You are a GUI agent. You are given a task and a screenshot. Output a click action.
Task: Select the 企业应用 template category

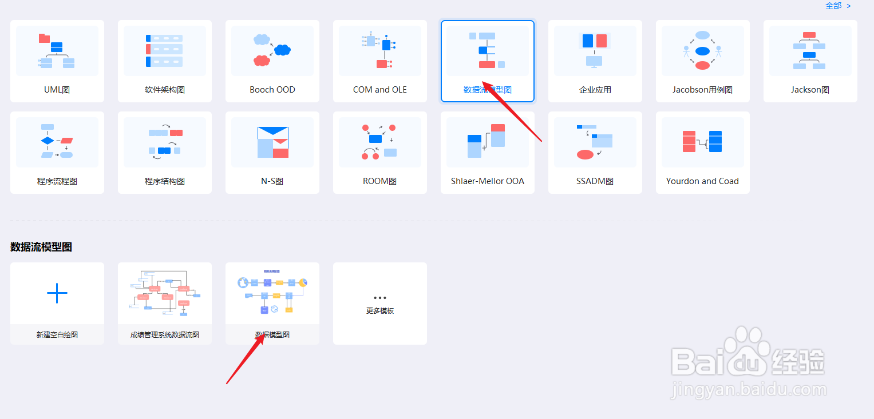(595, 61)
